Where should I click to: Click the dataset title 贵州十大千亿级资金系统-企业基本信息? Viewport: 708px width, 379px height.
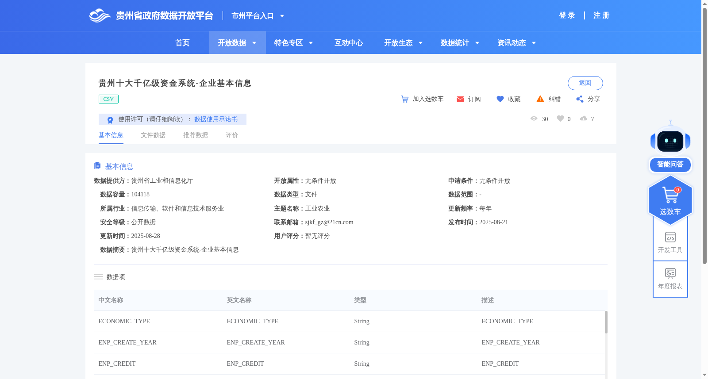tap(175, 83)
